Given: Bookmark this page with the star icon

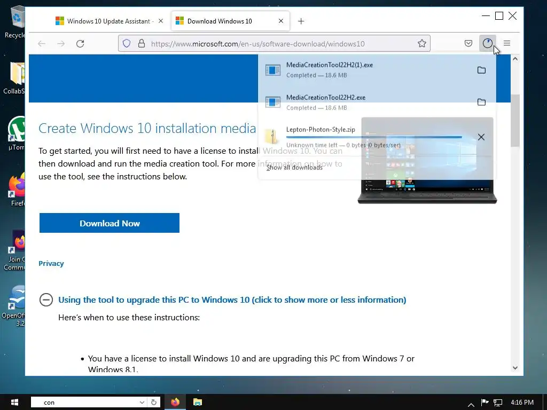Looking at the screenshot, I should click(422, 44).
